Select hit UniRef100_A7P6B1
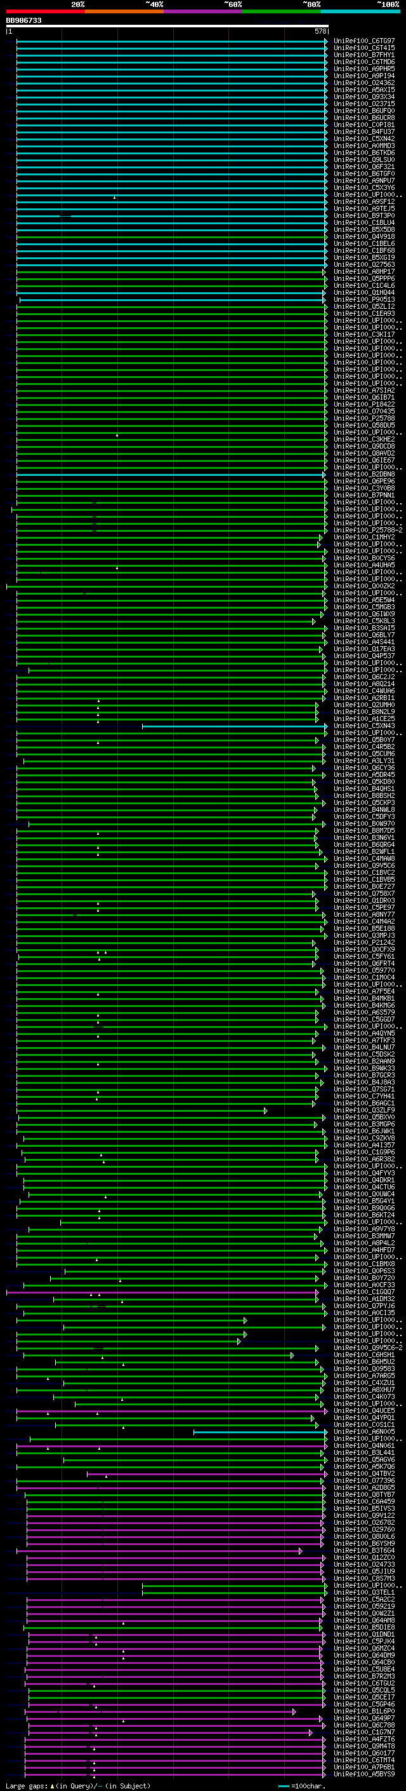The width and height of the screenshot is (406, 1791). point(363,1767)
